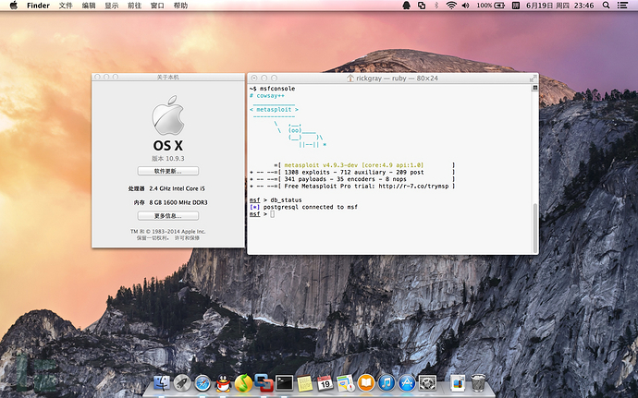Screen dimensions: 638x398
Task: Open the 显示 menu
Action: coord(112,6)
